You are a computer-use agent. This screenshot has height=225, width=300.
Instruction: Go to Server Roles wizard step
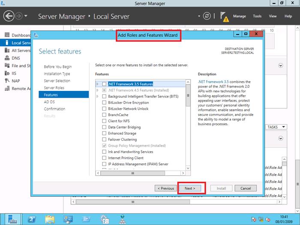click(54, 87)
